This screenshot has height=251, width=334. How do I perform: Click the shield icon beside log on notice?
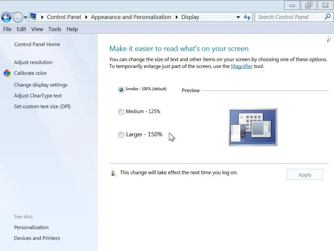[113, 173]
